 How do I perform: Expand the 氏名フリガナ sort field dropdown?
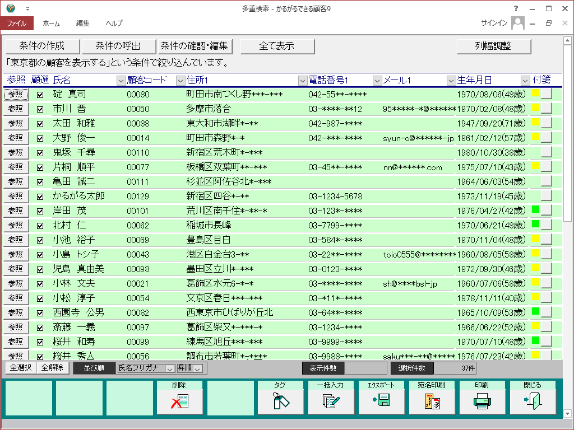coord(170,368)
